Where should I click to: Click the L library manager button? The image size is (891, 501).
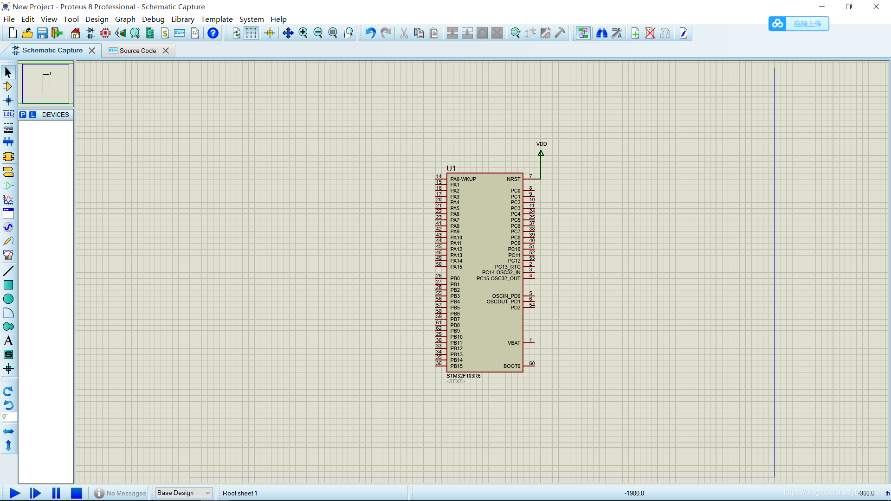pyautogui.click(x=32, y=115)
